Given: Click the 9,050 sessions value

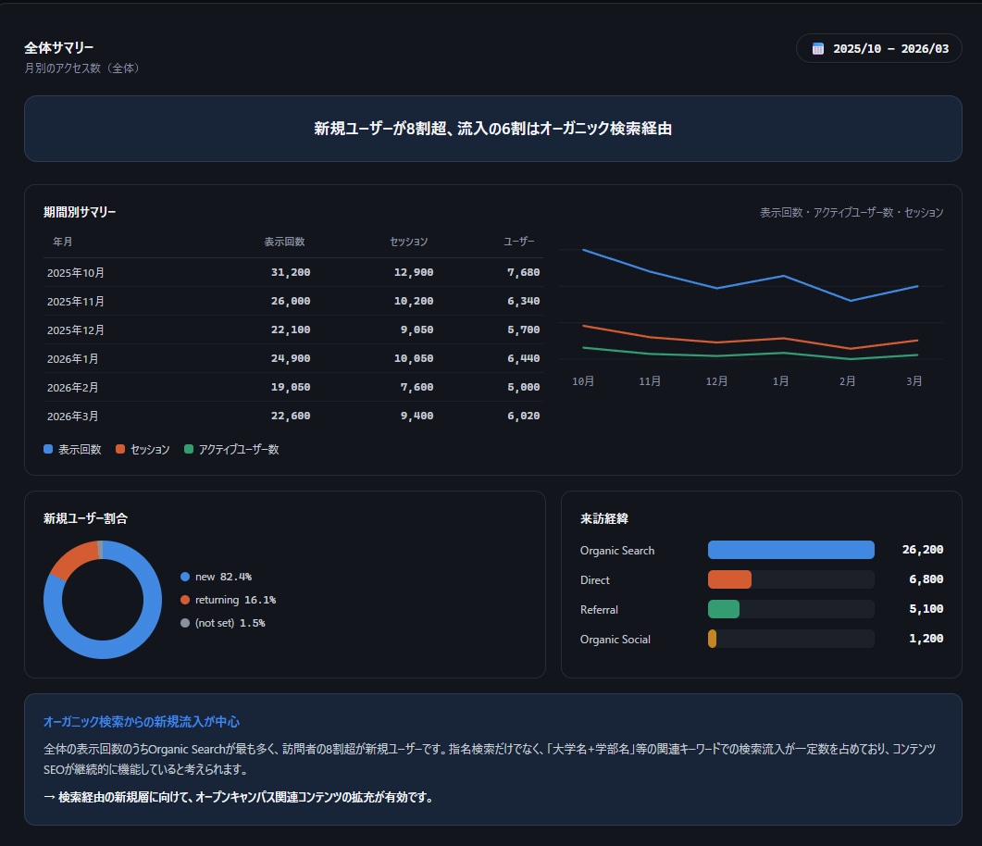Looking at the screenshot, I should [x=417, y=330].
